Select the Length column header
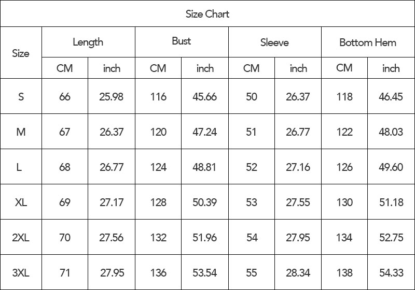415x290 pixels. 88,42
